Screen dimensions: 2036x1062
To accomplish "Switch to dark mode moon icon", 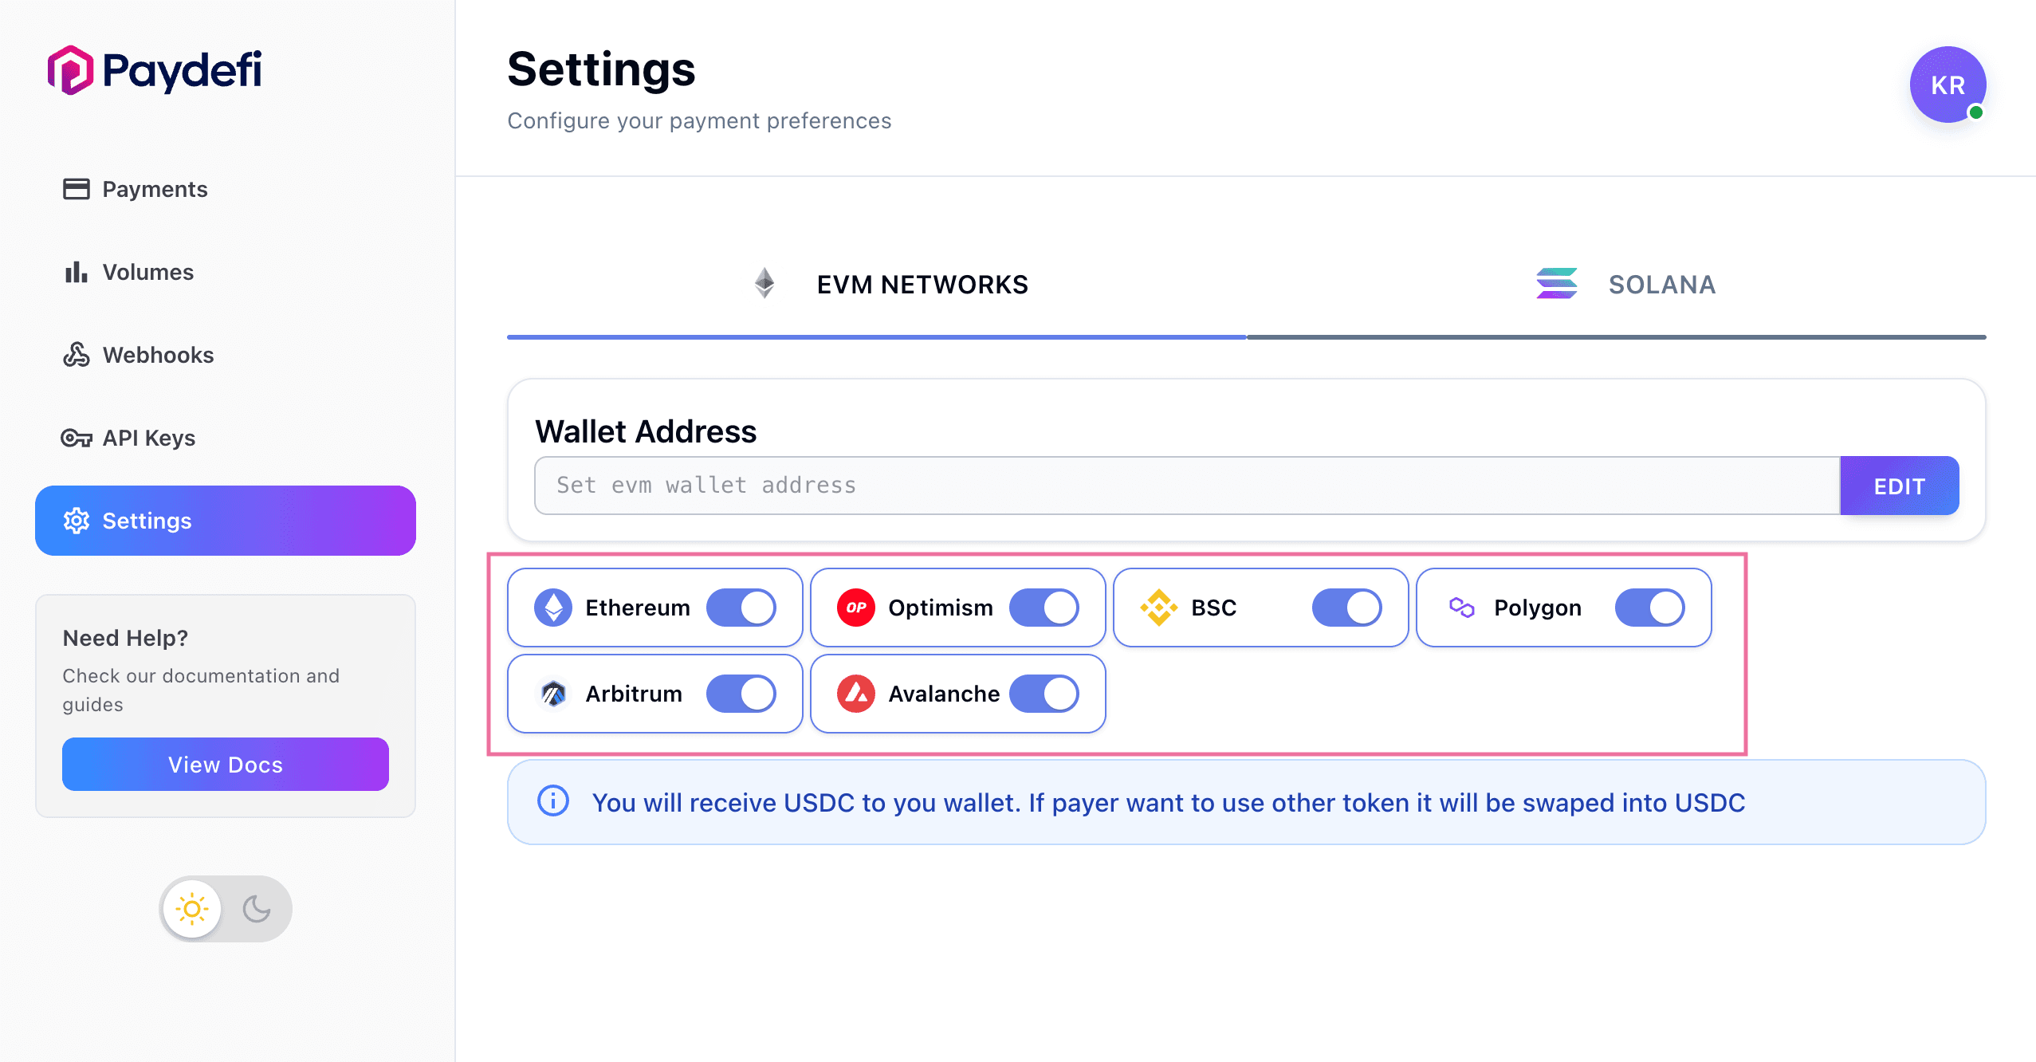I will (257, 909).
